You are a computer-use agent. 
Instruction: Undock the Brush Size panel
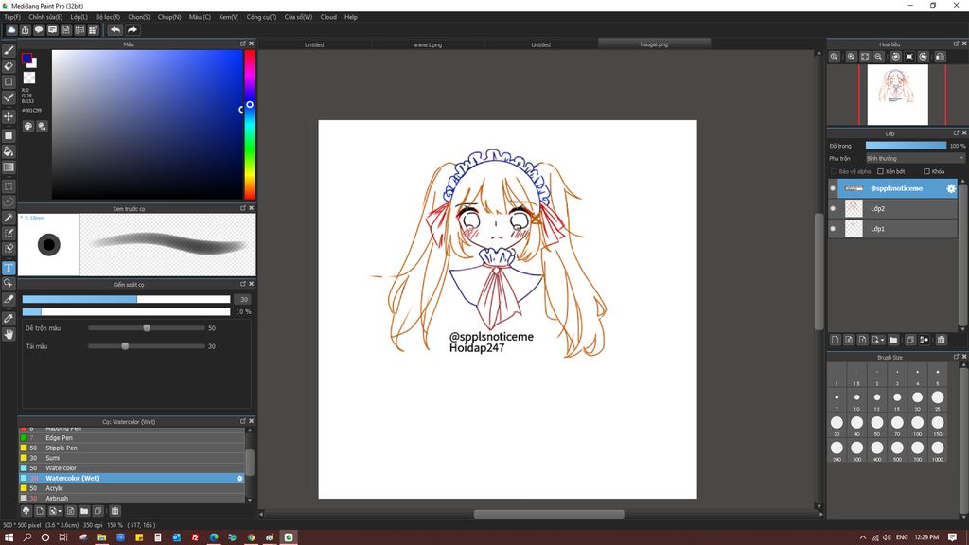(956, 357)
